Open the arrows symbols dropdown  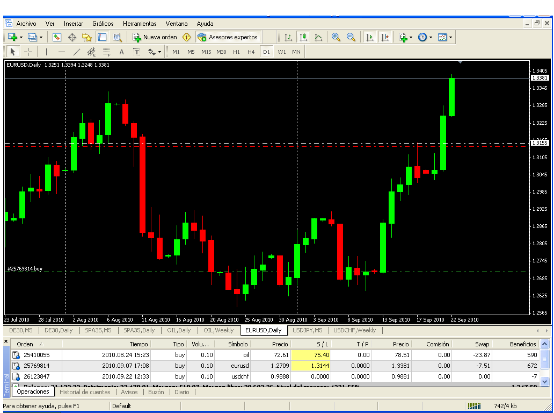pos(154,52)
